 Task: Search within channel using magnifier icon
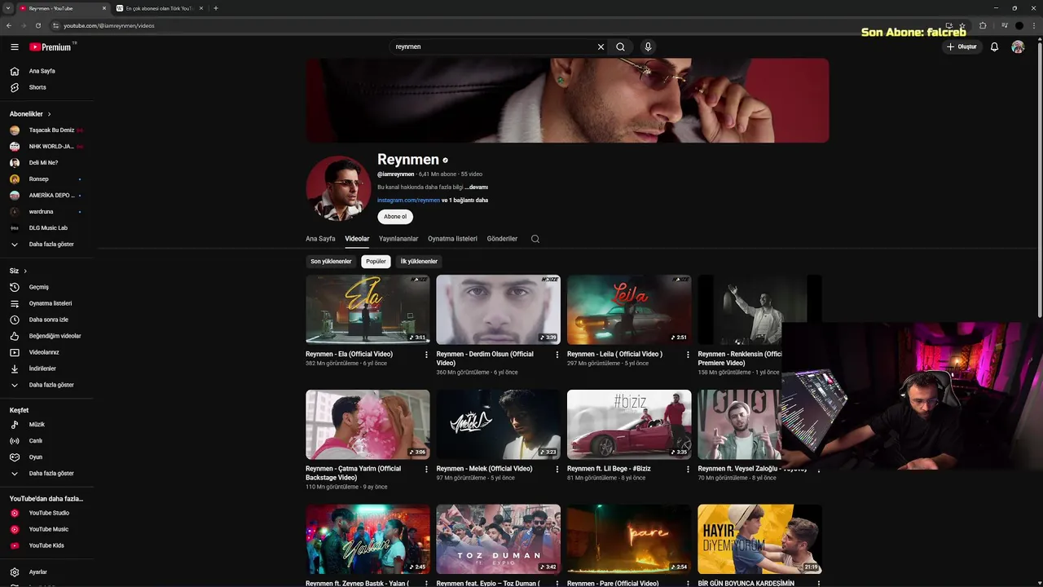(x=535, y=239)
